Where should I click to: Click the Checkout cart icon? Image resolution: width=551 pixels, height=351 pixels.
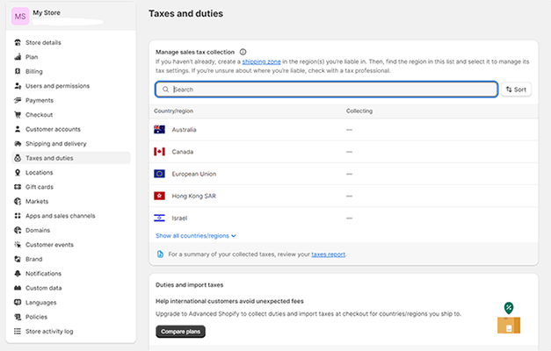[x=17, y=115]
